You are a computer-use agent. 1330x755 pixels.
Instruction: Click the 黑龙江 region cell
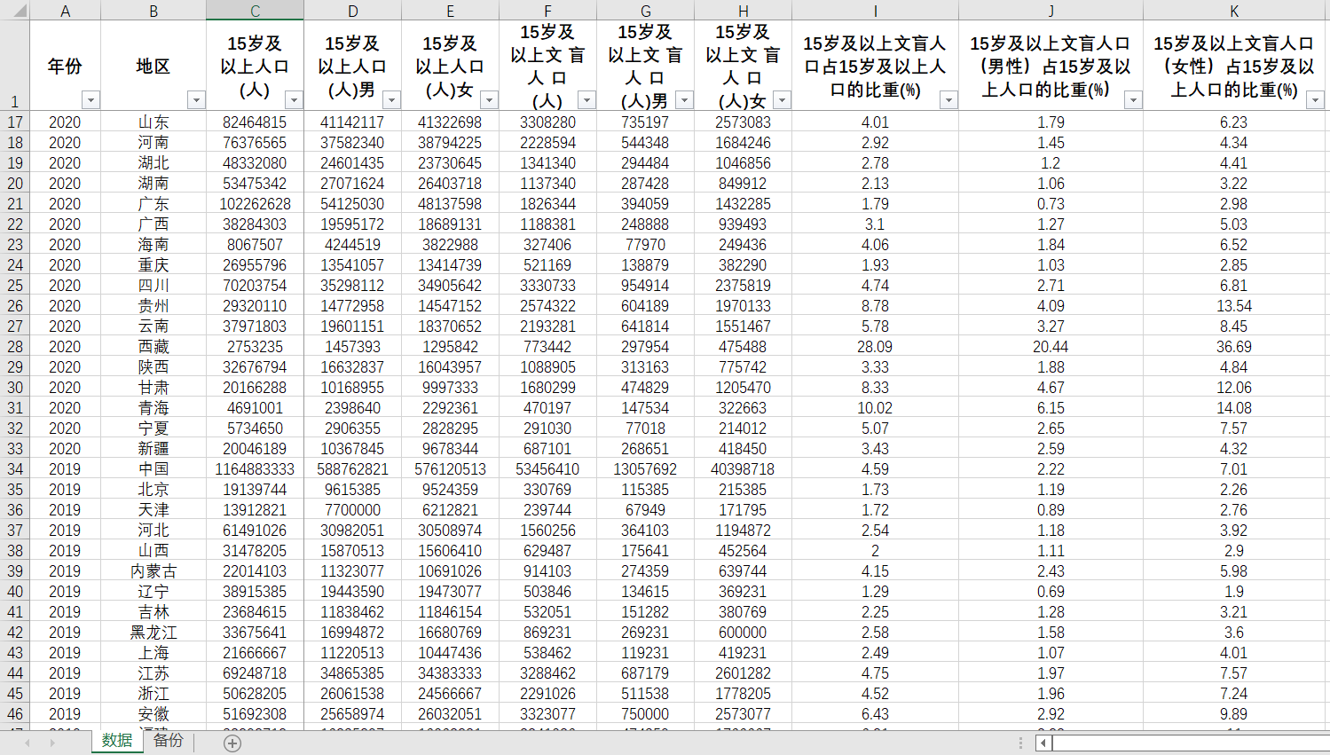point(153,633)
